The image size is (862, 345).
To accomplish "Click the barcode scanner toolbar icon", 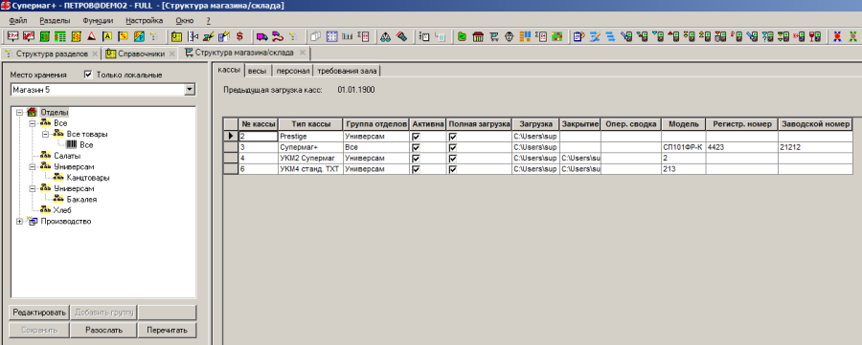I will coord(402,36).
